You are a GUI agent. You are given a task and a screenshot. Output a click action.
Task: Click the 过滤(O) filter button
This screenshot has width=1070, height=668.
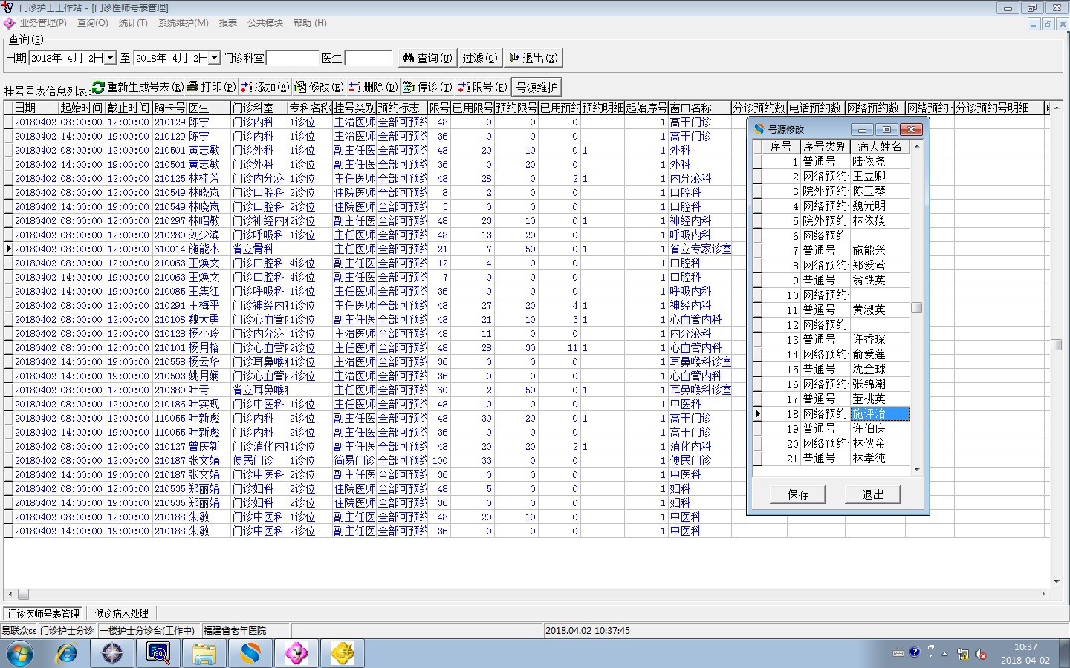[x=480, y=58]
